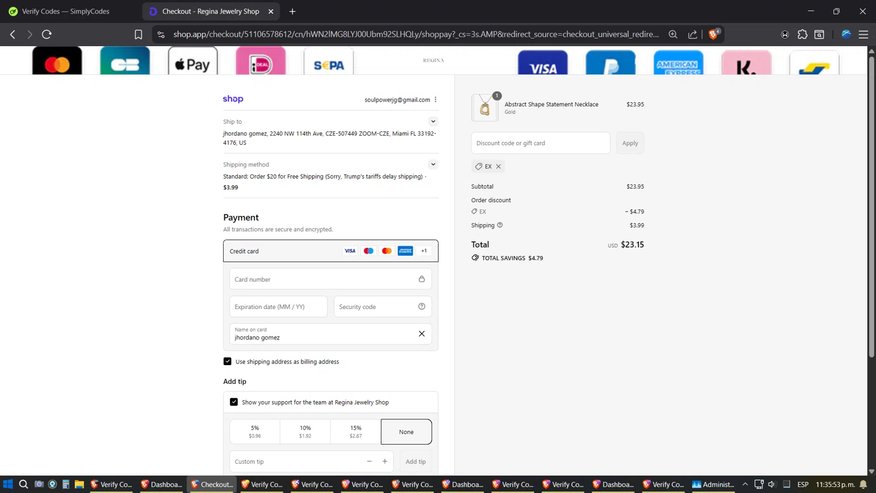Click the zoom magnifier icon in address bar
Viewport: 876px width, 493px height.
click(673, 34)
